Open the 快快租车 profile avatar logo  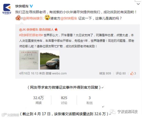pos(7,9)
